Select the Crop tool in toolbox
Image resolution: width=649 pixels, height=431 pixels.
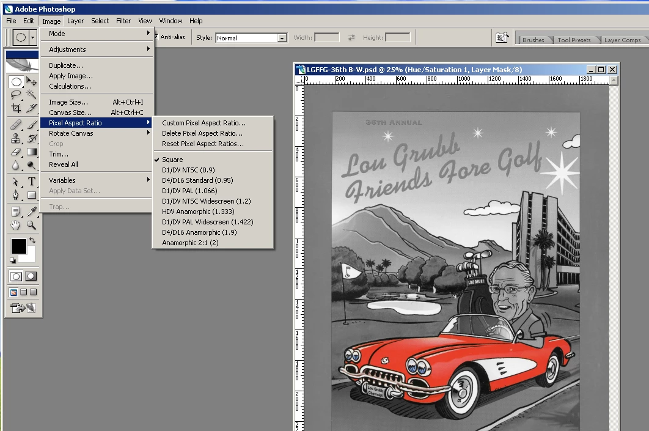[x=16, y=108]
